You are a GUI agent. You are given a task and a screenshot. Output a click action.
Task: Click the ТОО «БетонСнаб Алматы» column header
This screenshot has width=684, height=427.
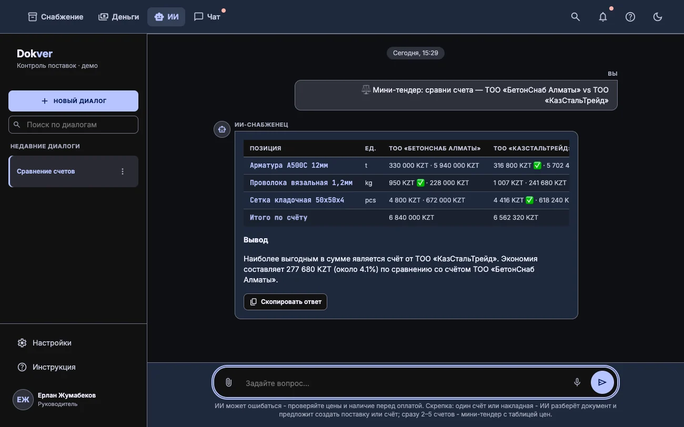click(435, 148)
